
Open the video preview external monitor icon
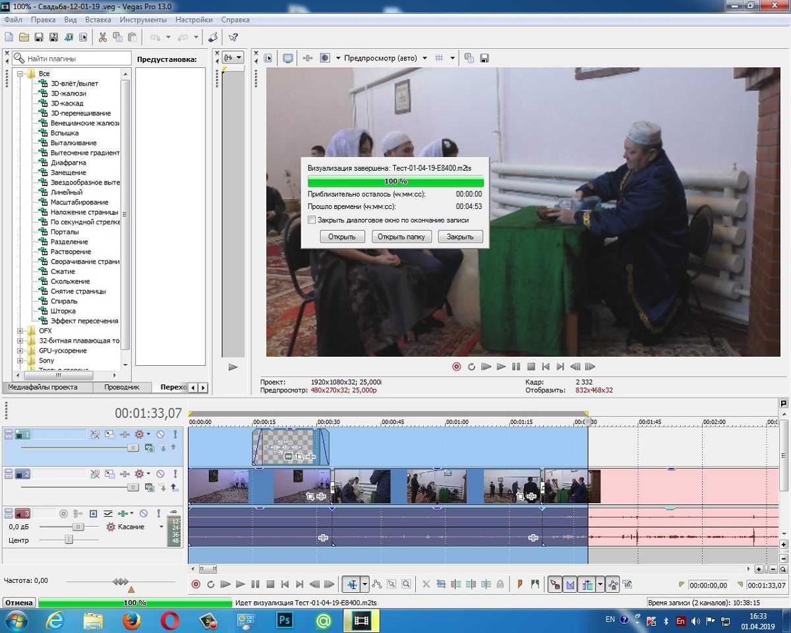pyautogui.click(x=288, y=58)
